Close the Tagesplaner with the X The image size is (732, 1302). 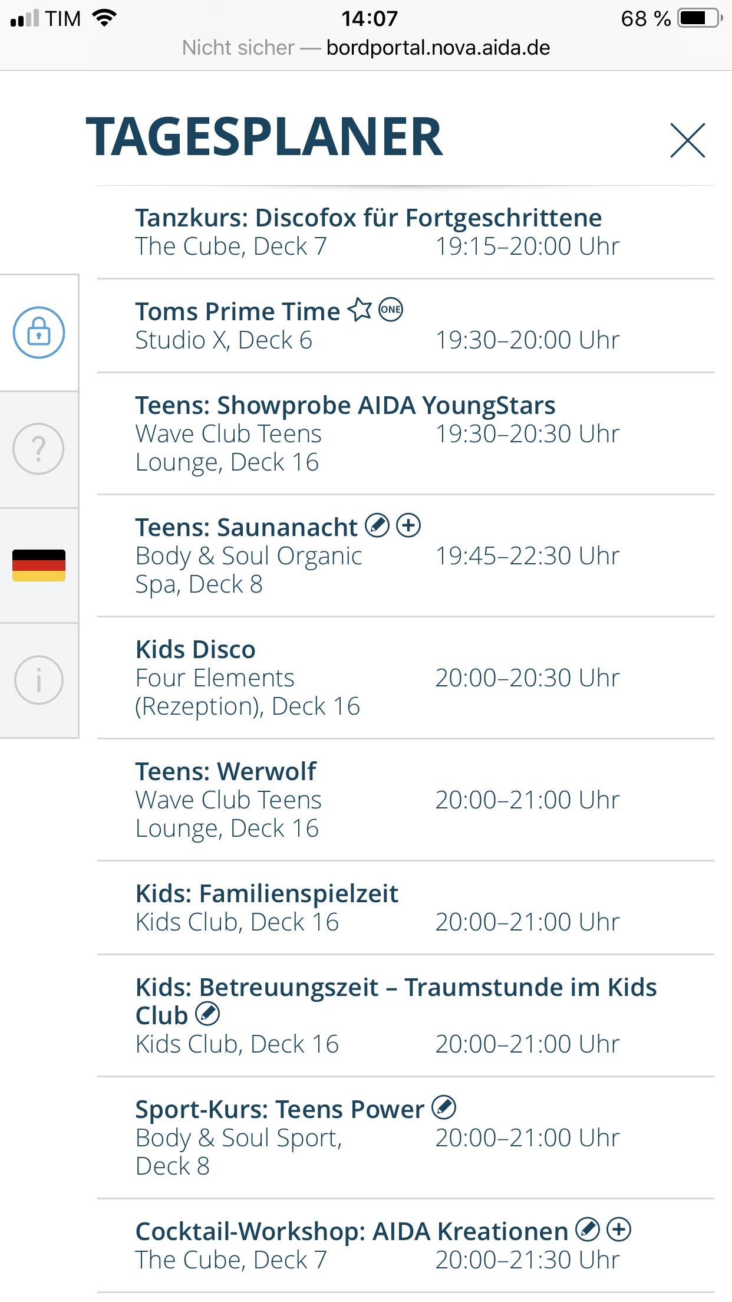pos(688,140)
